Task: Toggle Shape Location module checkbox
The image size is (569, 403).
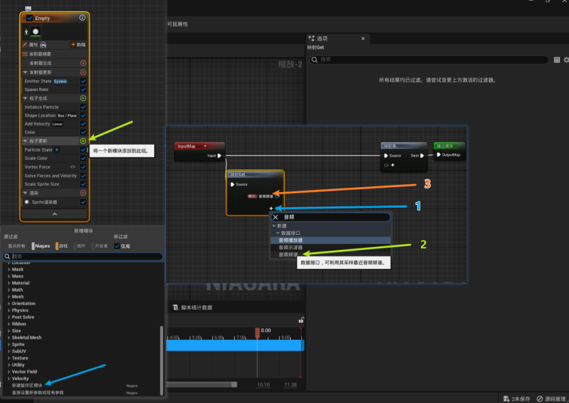Action: click(x=83, y=115)
